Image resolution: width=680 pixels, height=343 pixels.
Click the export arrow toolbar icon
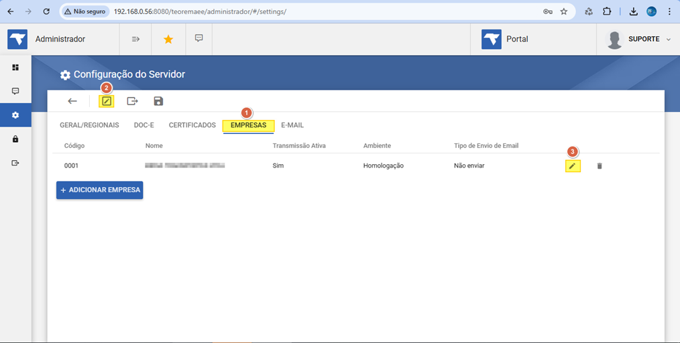coord(132,101)
